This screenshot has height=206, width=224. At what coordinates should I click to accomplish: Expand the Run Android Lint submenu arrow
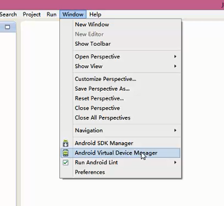175,162
